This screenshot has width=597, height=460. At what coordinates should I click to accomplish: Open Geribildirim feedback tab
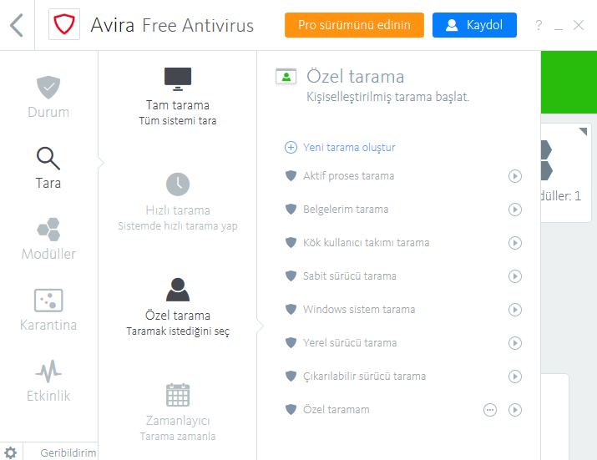68,452
